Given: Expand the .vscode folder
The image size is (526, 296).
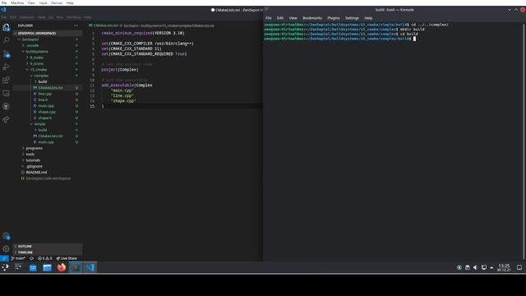Looking at the screenshot, I should coord(48,45).
